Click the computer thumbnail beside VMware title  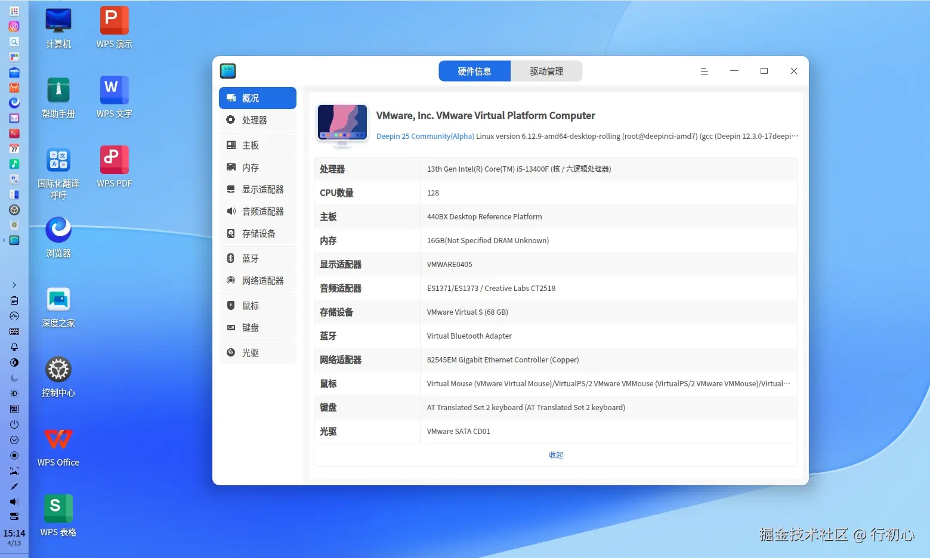342,125
